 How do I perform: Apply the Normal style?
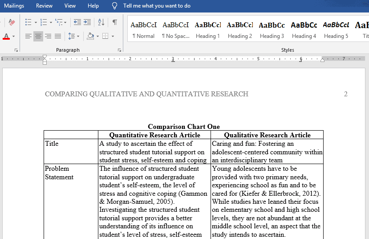(144, 29)
